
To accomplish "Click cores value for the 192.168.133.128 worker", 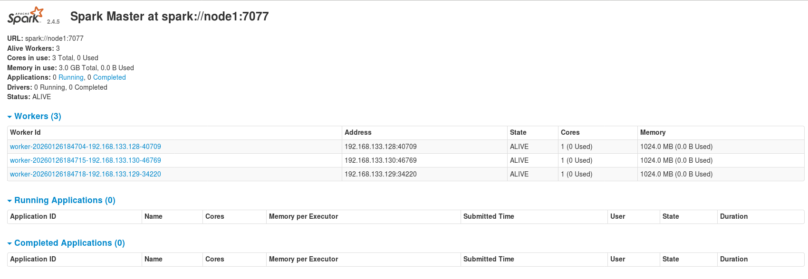I will (x=577, y=147).
